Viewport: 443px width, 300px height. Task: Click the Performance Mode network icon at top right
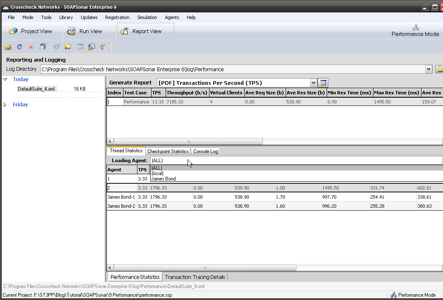click(x=416, y=27)
